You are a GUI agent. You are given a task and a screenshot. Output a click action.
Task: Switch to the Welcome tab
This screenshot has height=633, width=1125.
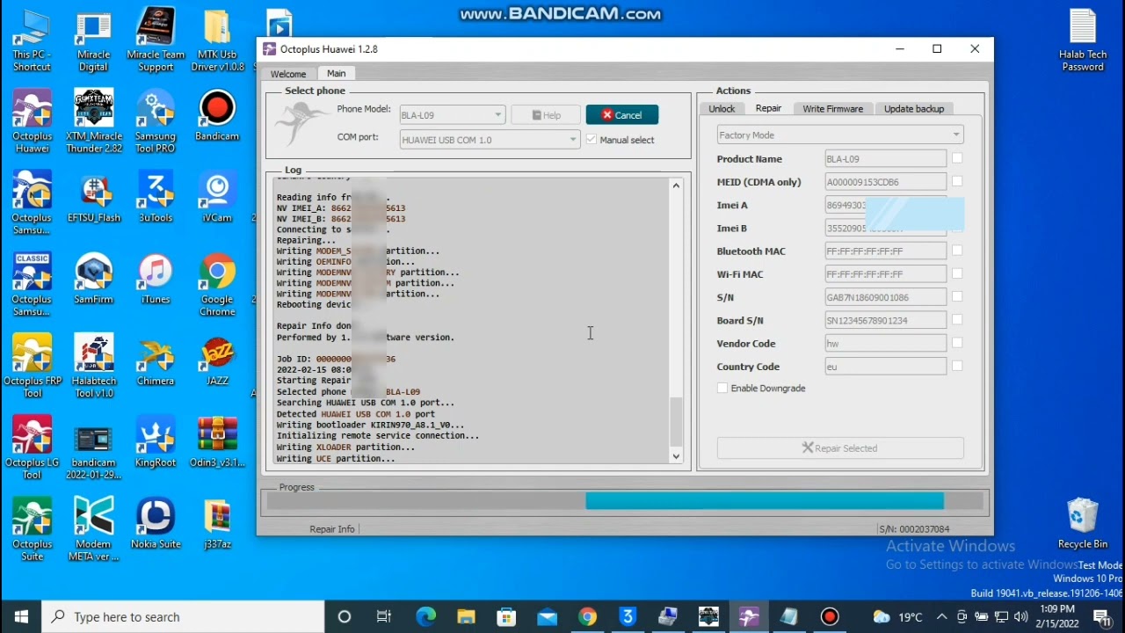click(x=288, y=74)
